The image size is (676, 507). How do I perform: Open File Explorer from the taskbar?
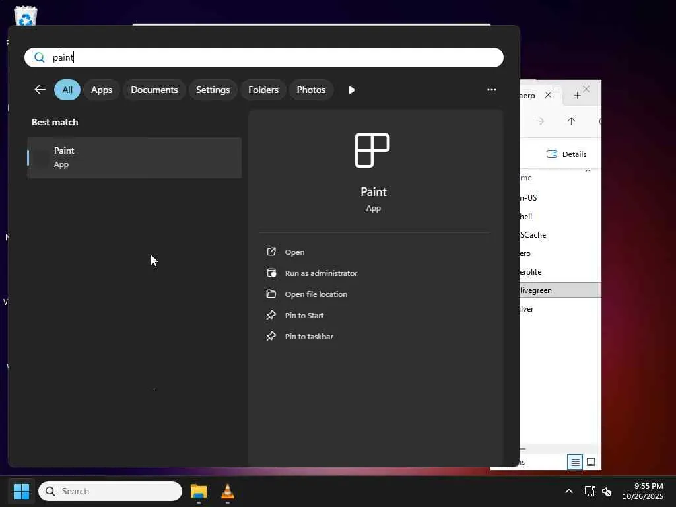(198, 491)
